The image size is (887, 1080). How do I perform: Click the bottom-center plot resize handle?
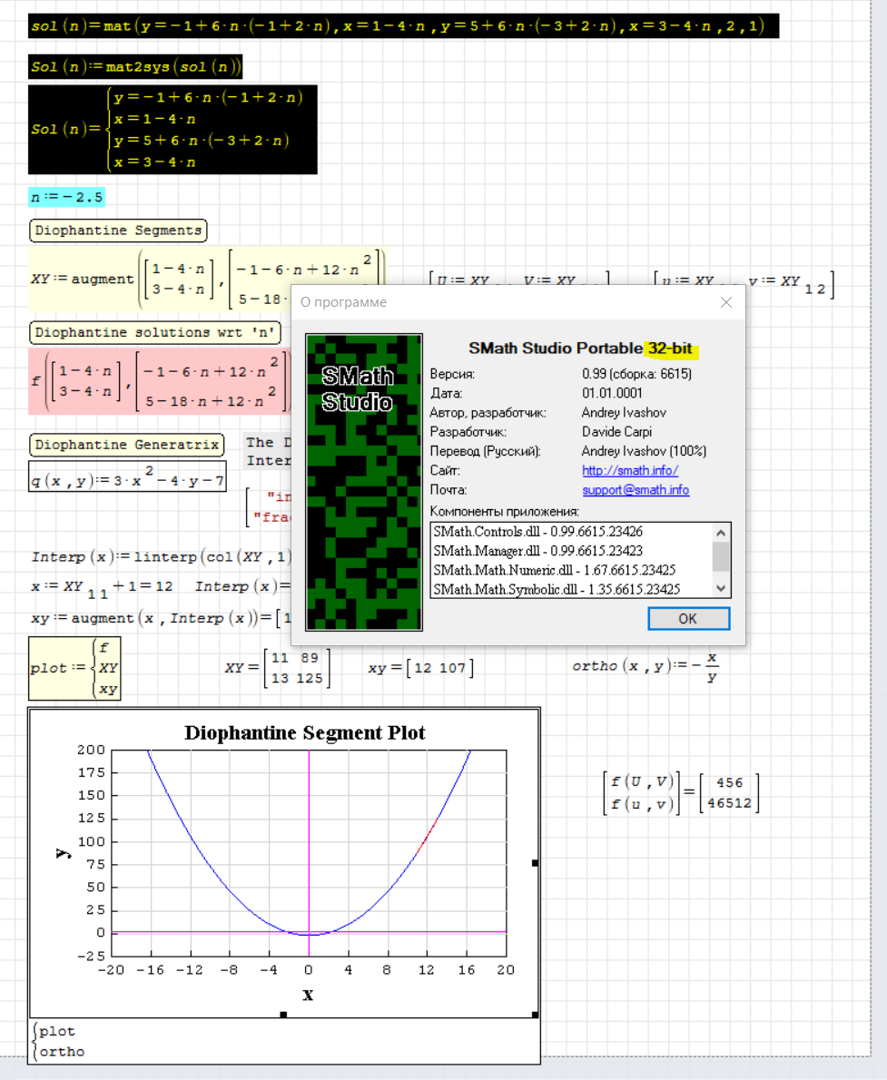[283, 1015]
